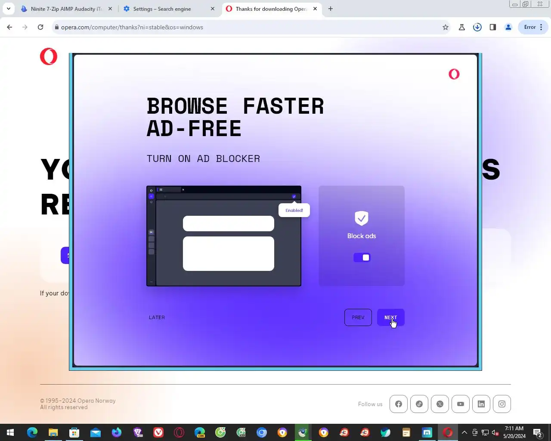Click the Opera logo at the page top-left
551x441 pixels.
click(x=49, y=56)
